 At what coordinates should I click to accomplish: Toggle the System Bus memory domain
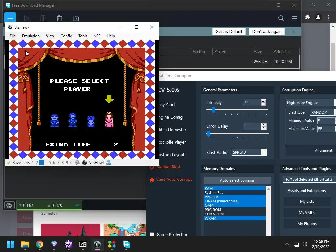click(235, 192)
